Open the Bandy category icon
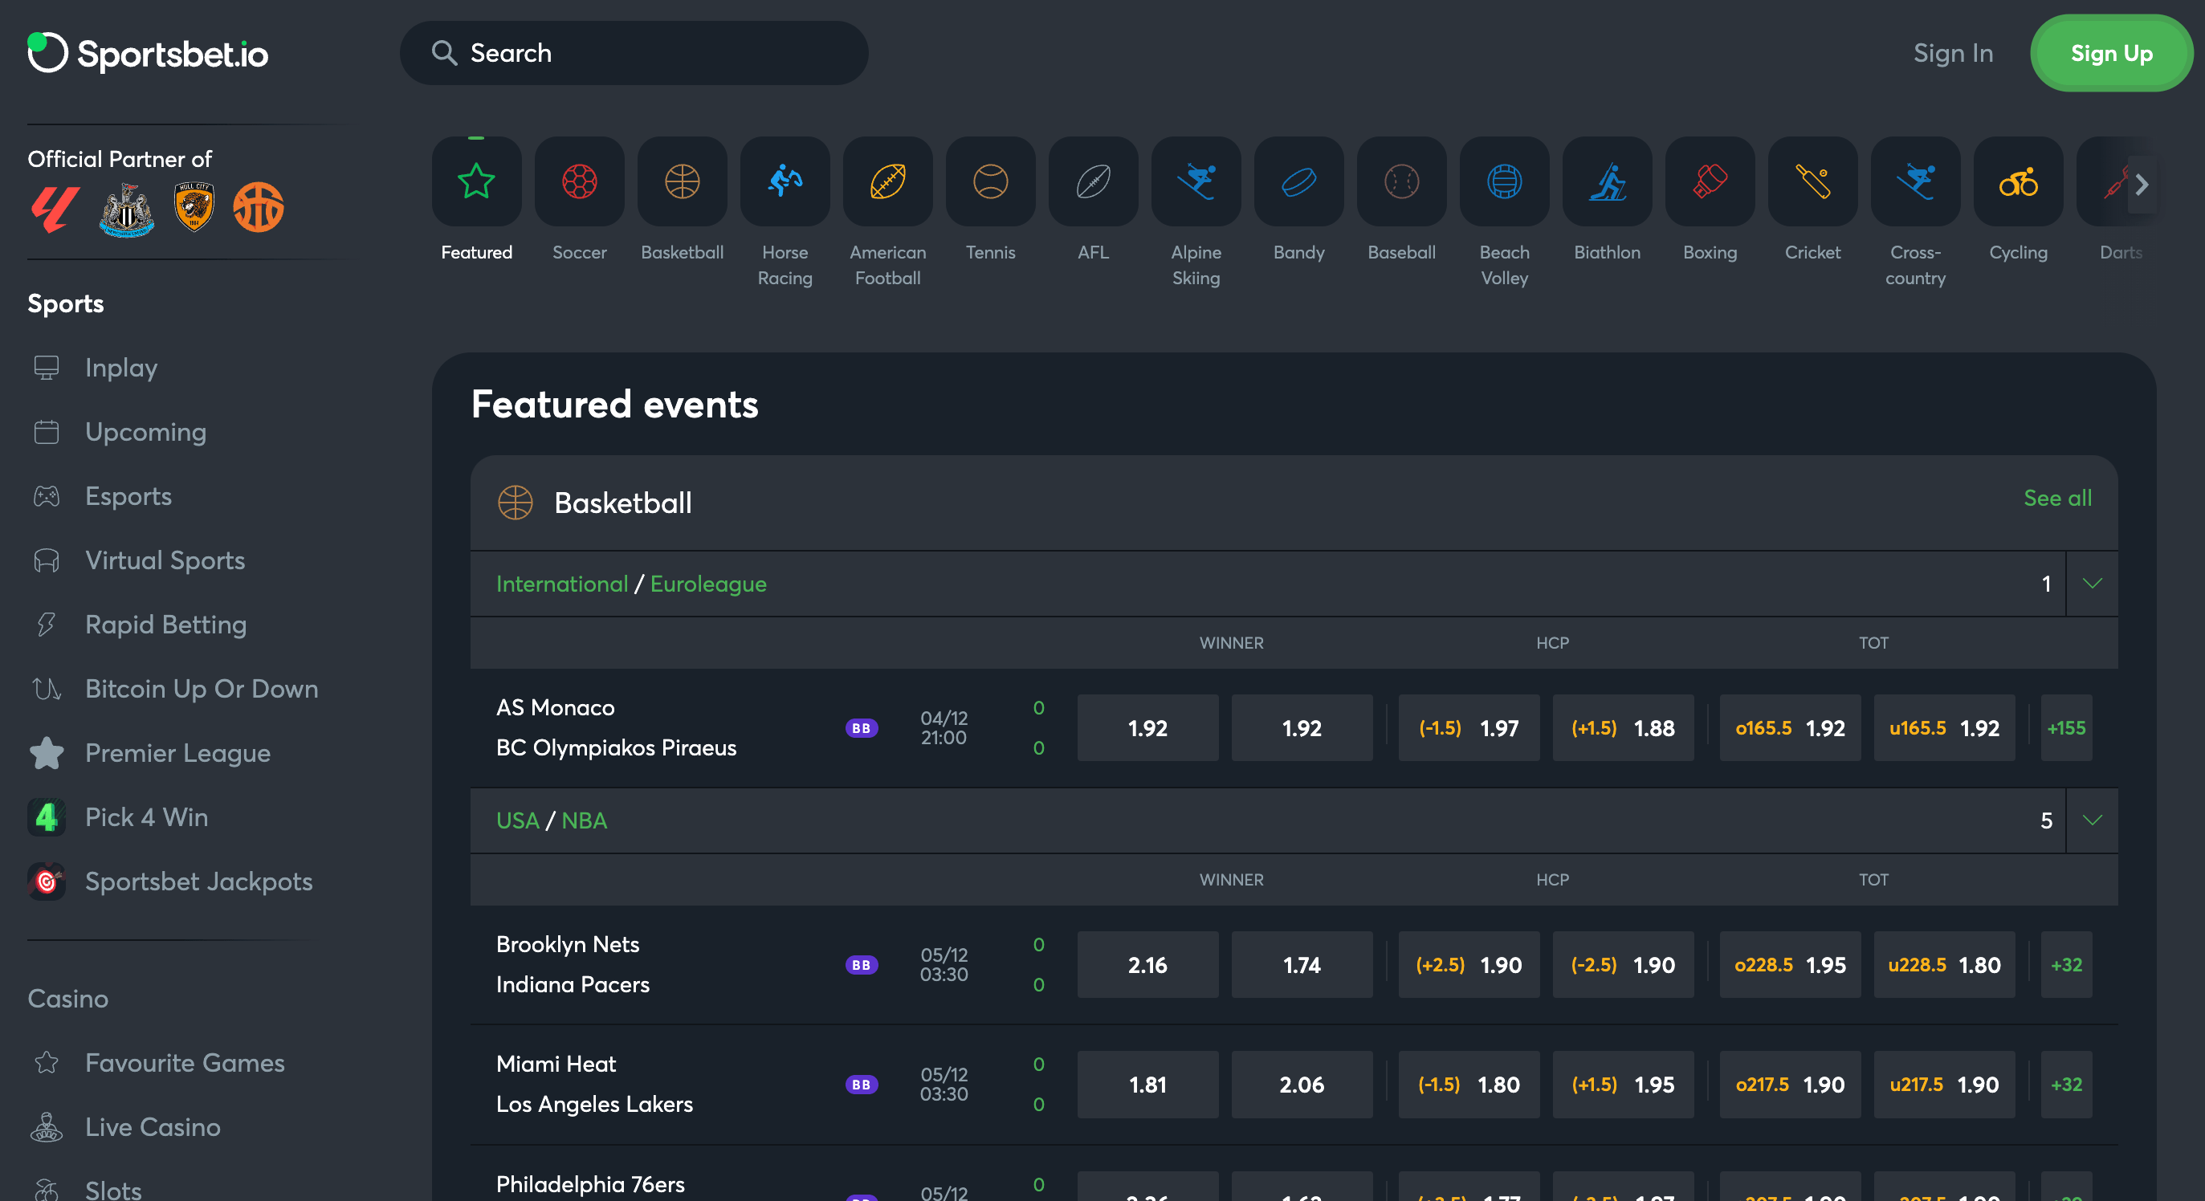Image resolution: width=2205 pixels, height=1201 pixels. (1298, 181)
